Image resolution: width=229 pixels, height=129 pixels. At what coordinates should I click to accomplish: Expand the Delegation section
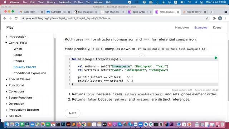click(6, 104)
